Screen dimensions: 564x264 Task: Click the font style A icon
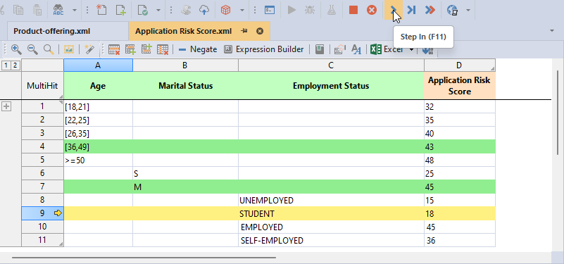(x=356, y=49)
